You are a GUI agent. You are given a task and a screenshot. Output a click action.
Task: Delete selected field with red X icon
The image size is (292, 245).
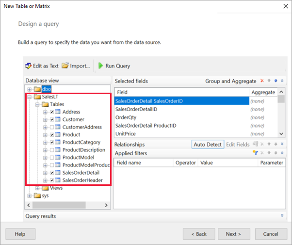(262, 81)
